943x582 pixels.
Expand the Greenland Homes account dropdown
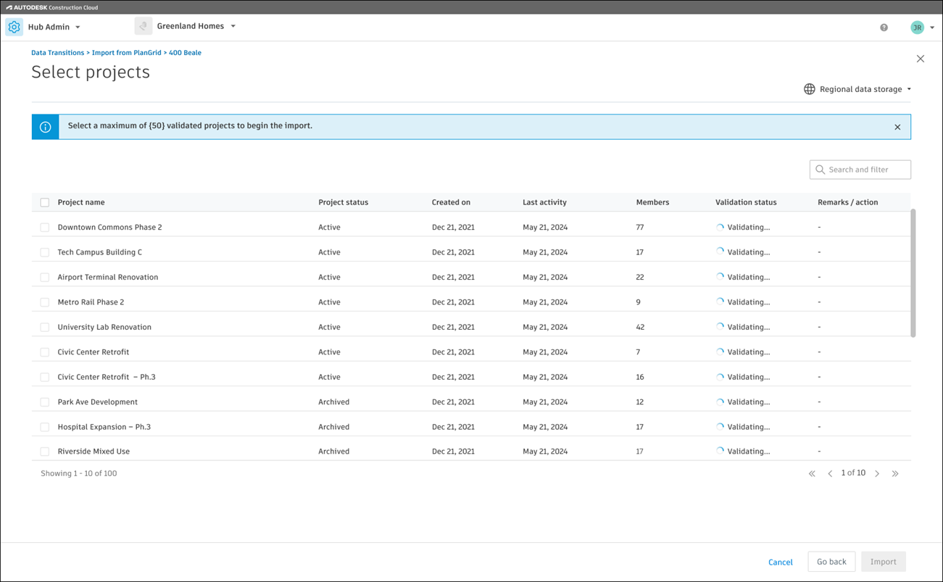point(233,26)
